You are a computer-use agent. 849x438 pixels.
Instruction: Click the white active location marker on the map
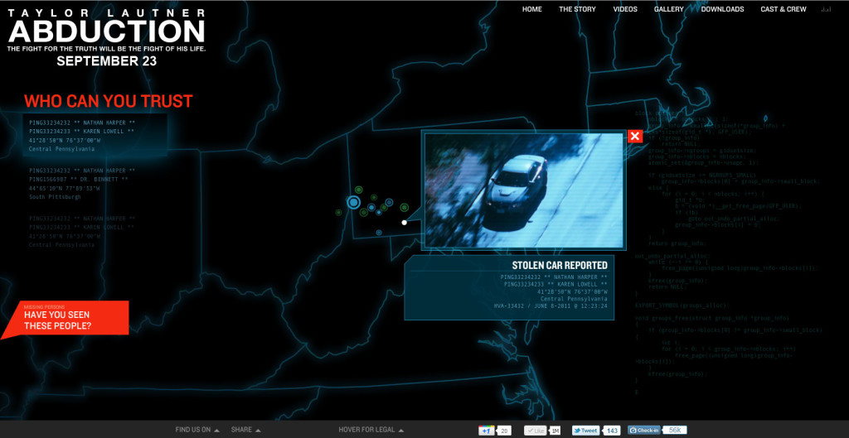[404, 222]
